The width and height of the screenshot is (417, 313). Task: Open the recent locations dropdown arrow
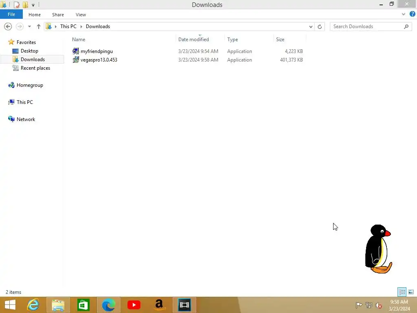[x=29, y=26]
